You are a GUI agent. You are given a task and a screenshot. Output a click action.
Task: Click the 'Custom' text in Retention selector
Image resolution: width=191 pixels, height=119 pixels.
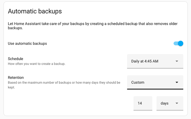pyautogui.click(x=138, y=82)
